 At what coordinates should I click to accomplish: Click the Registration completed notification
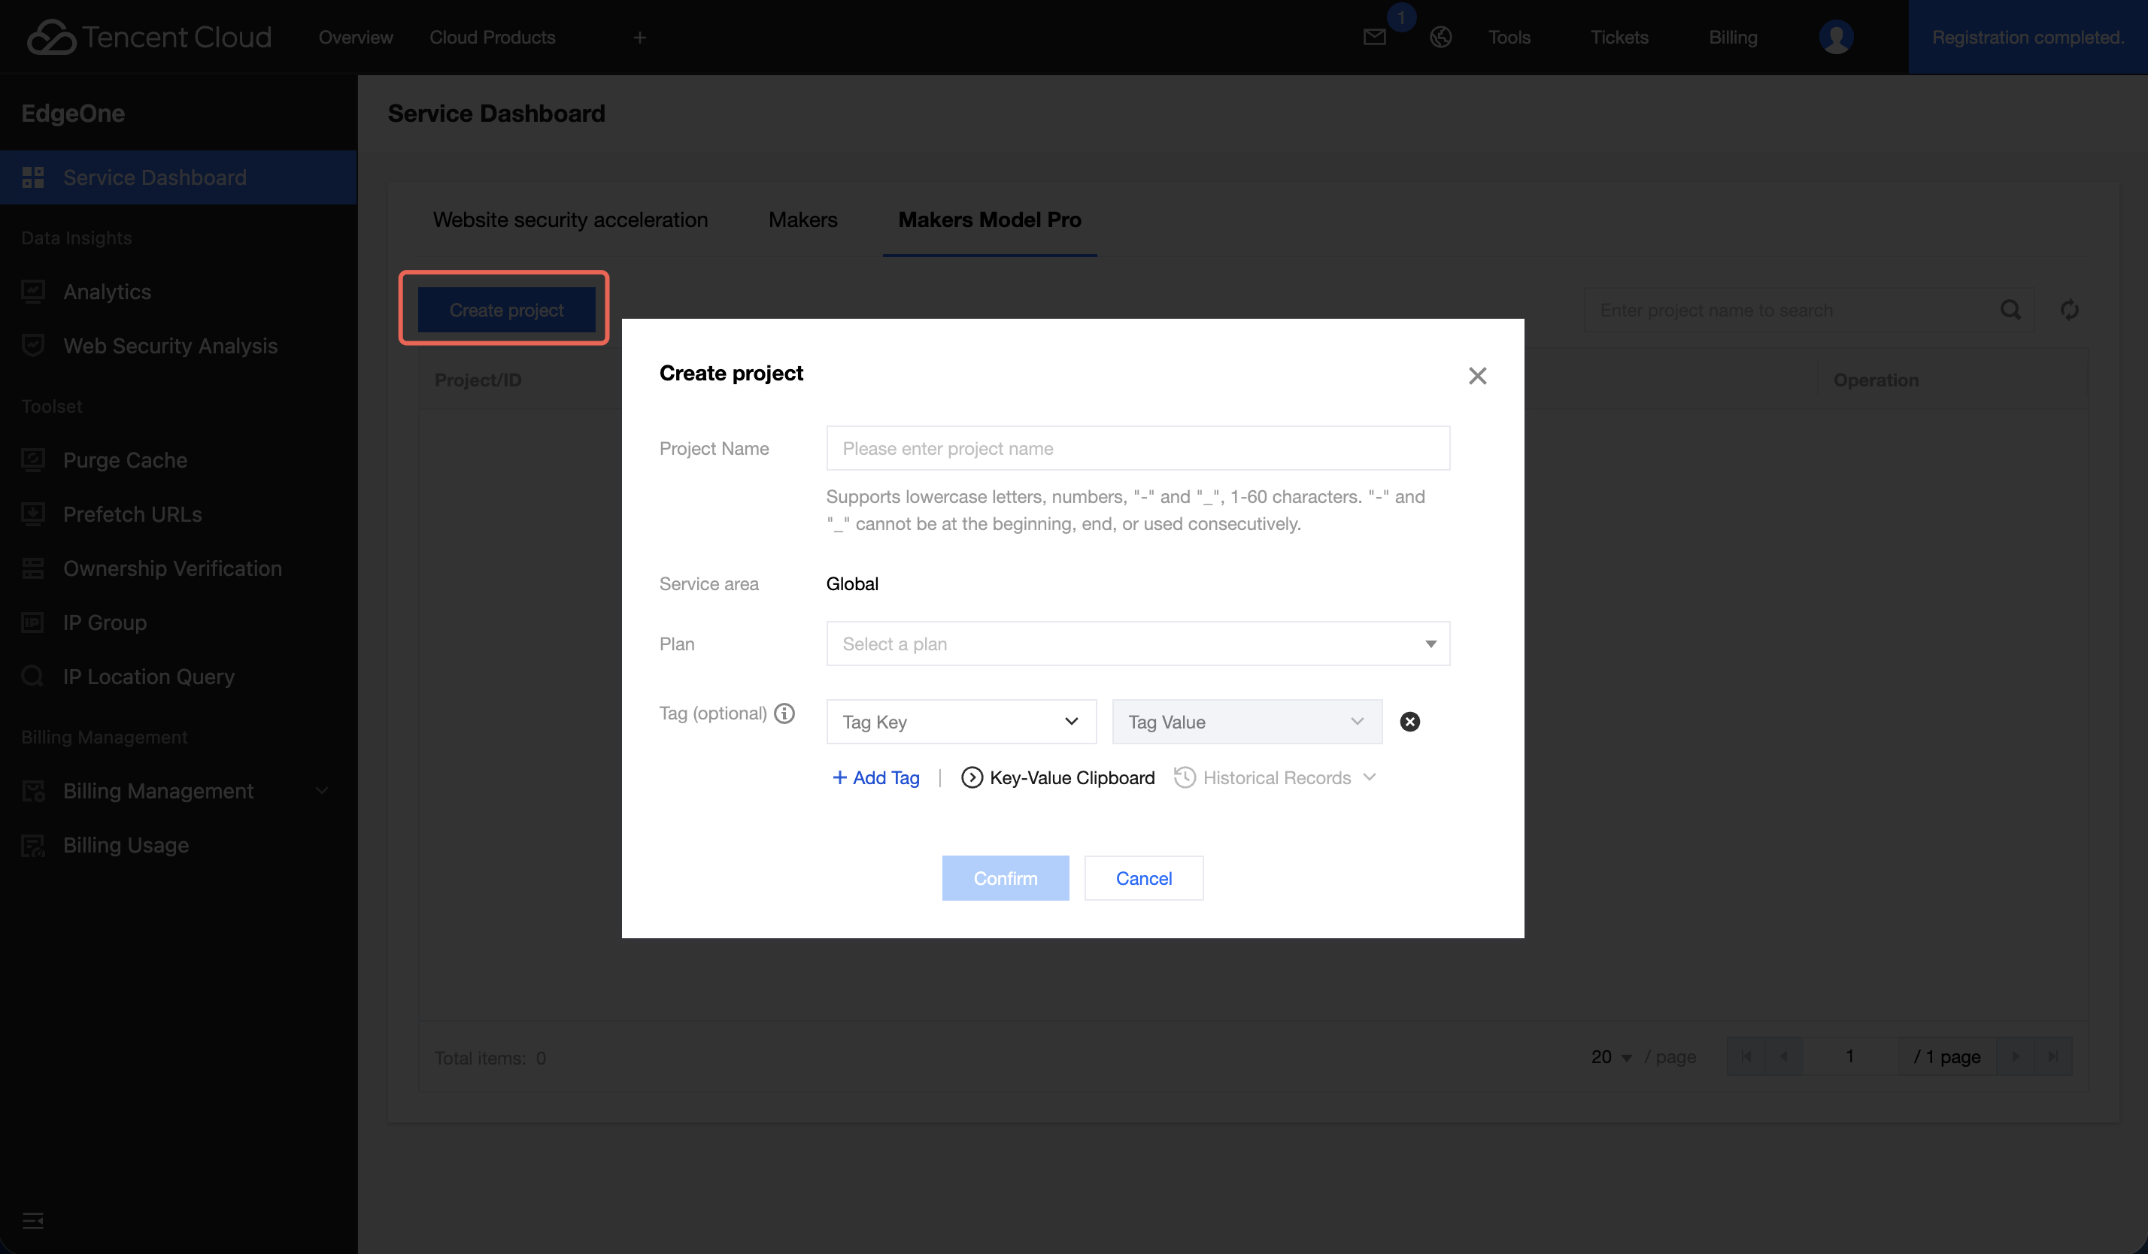click(2028, 37)
